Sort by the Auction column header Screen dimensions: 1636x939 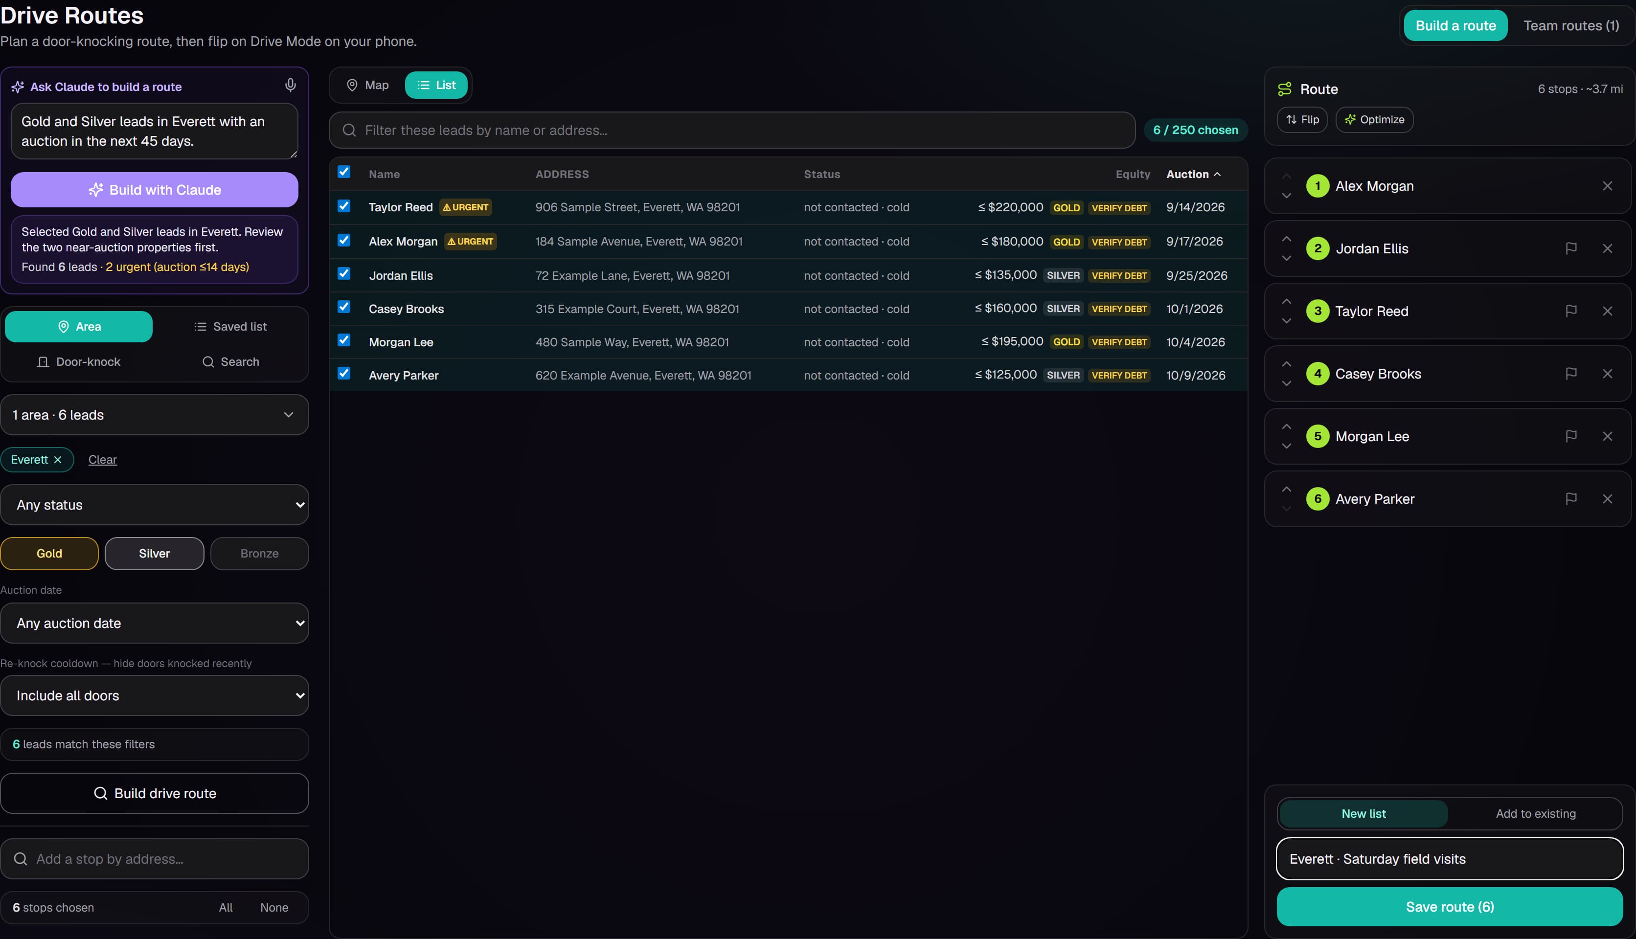1193,174
